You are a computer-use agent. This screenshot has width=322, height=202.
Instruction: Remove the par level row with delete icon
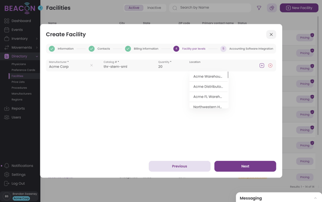coord(270,66)
